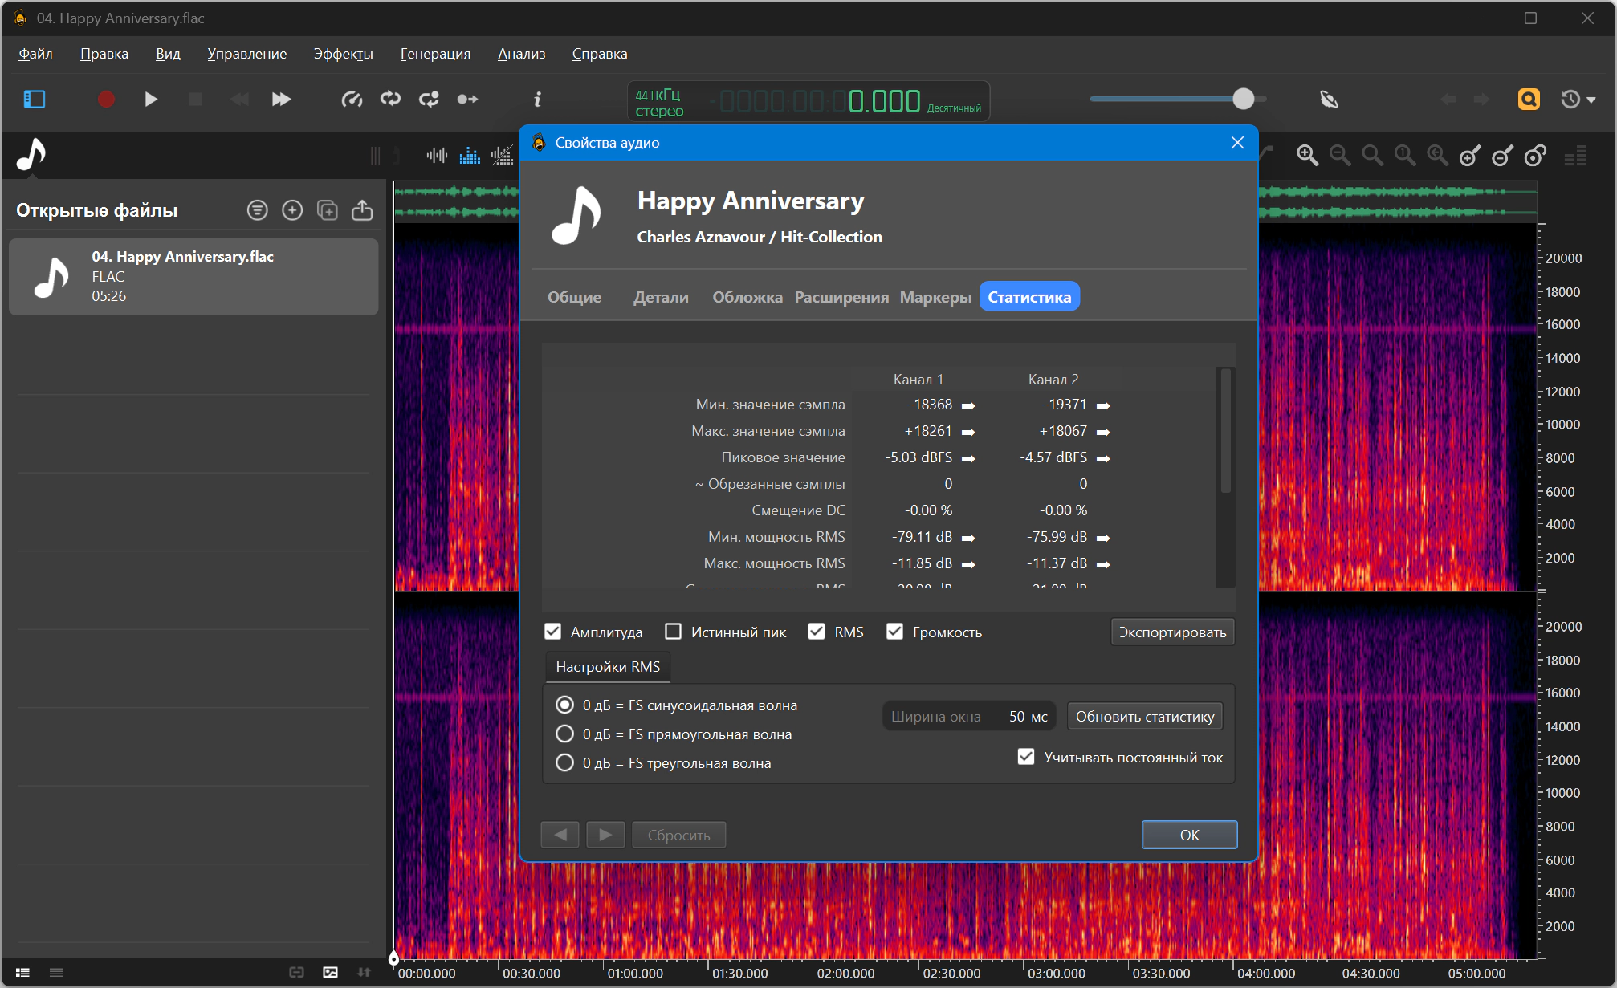This screenshot has width=1617, height=988.
Task: Select the Настройки RMS tab
Action: (x=608, y=667)
